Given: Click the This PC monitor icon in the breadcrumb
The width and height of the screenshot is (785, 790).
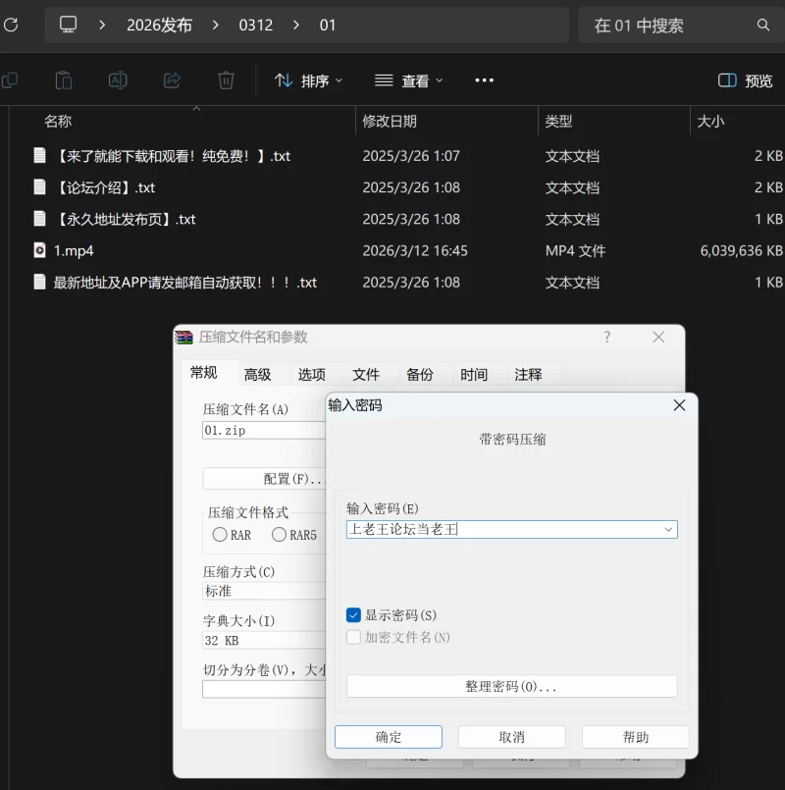Looking at the screenshot, I should pyautogui.click(x=68, y=25).
